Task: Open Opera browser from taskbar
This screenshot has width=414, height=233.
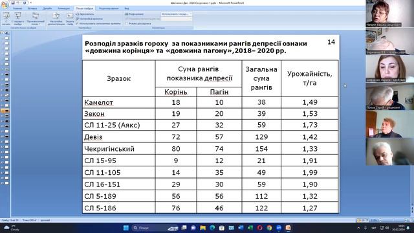Action: pos(260,228)
